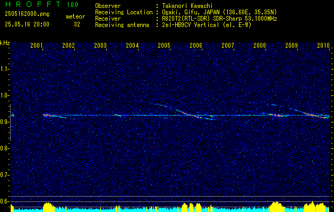Click the 2002 time marker

[68, 45]
